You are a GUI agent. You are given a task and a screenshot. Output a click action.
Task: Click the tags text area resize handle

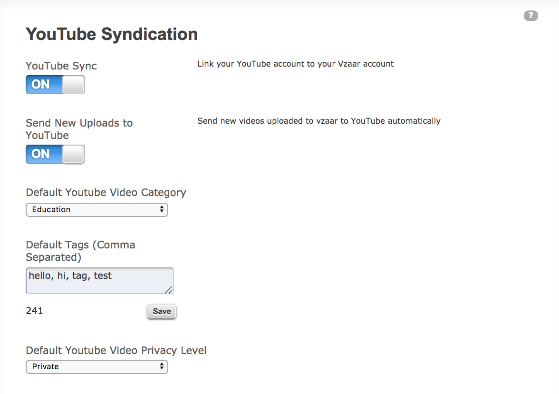[169, 290]
